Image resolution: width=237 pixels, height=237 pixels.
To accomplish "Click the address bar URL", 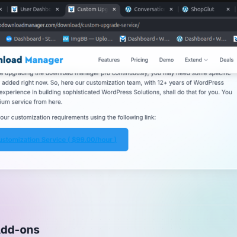I will click(x=69, y=25).
